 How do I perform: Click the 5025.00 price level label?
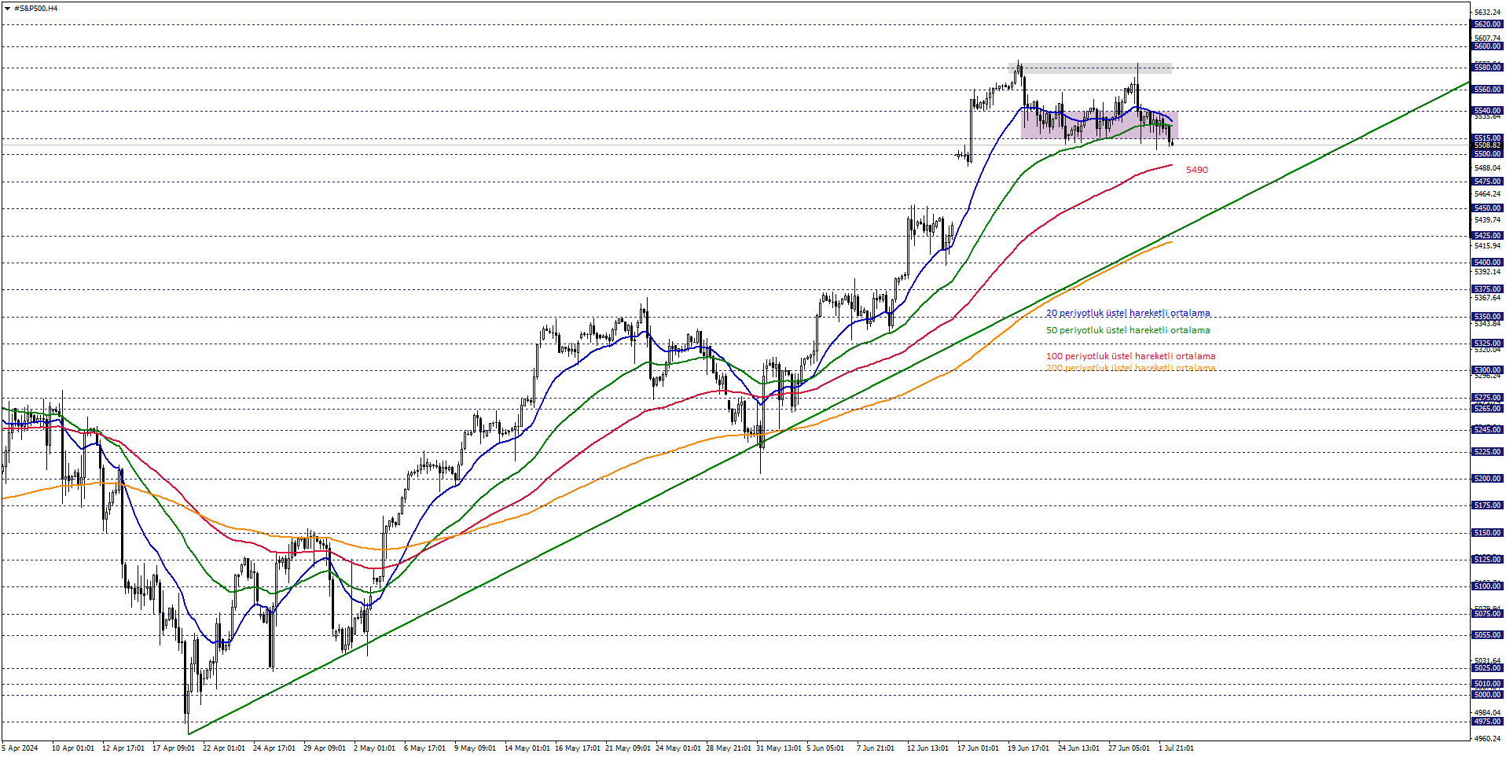[x=1487, y=668]
